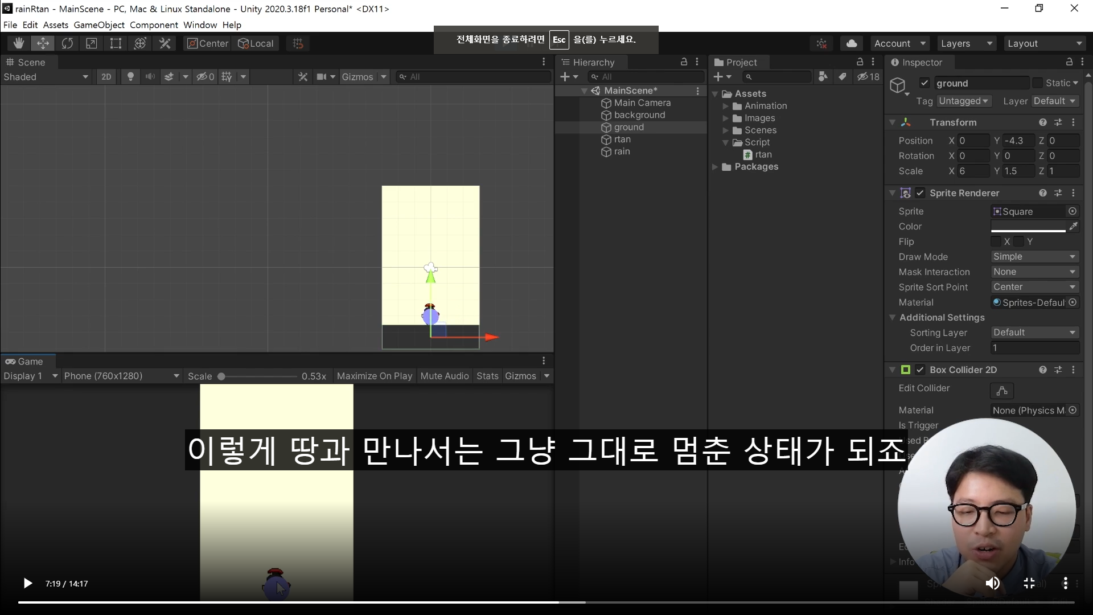This screenshot has height=615, width=1093.
Task: Open the Component menu
Action: [154, 25]
